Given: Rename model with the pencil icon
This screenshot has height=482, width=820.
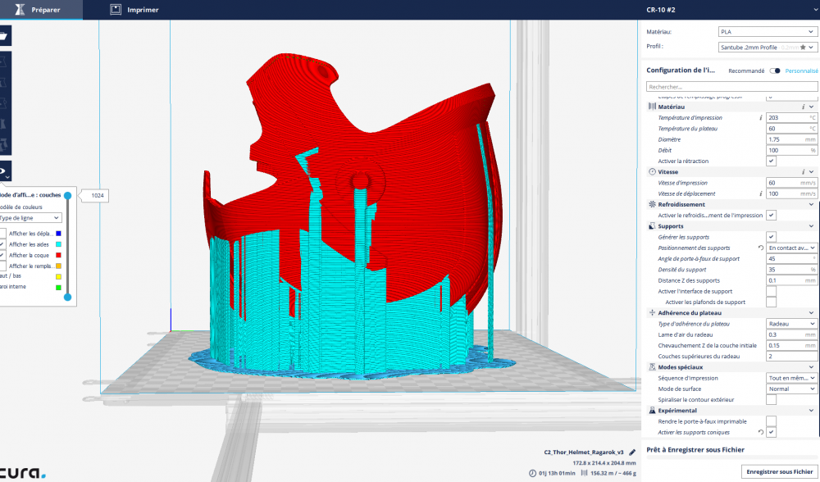Looking at the screenshot, I should coord(632,452).
